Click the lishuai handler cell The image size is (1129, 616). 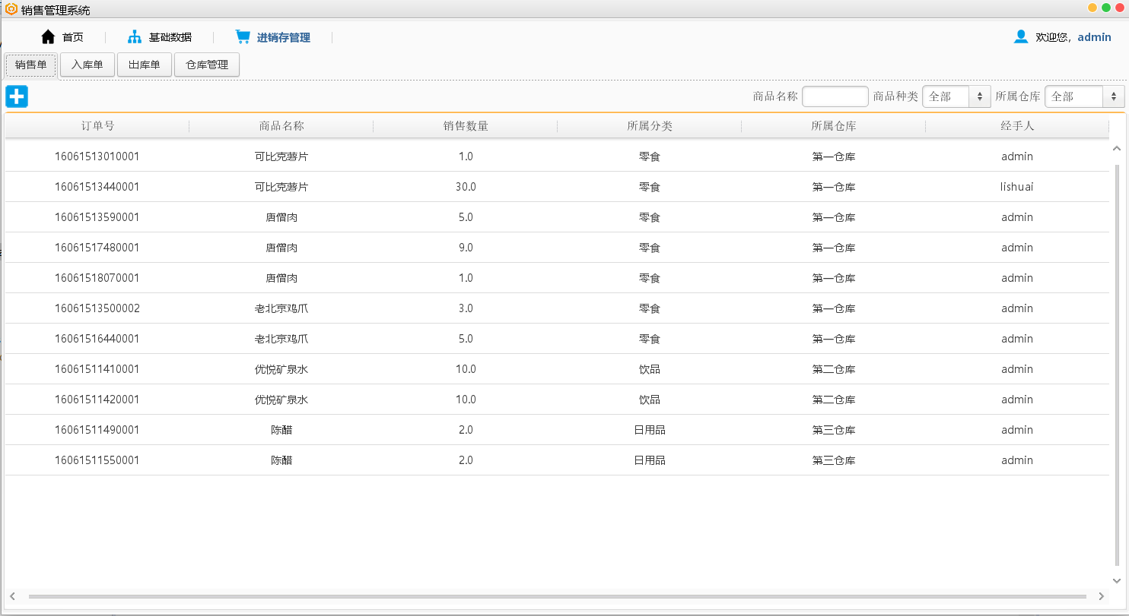pos(1017,187)
